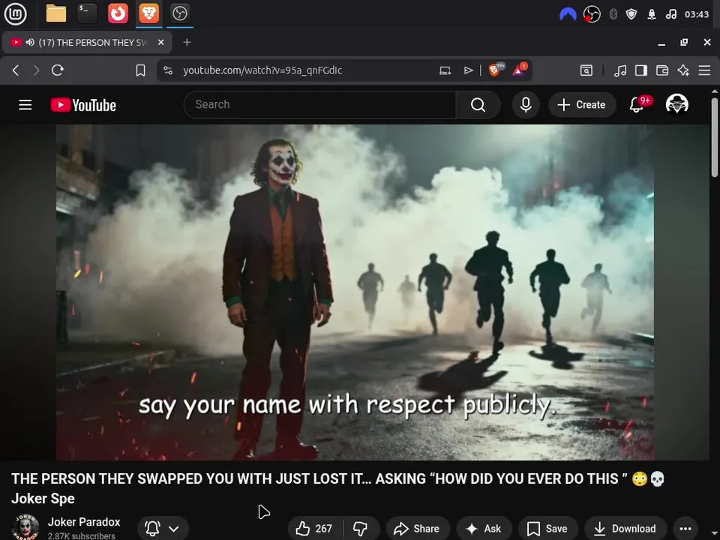Switch to Brave browser in taskbar

click(148, 13)
